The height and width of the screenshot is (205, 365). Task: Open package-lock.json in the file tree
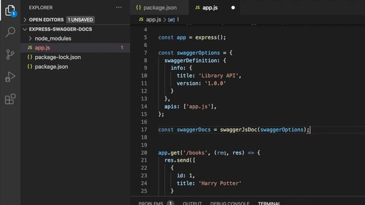tap(58, 57)
